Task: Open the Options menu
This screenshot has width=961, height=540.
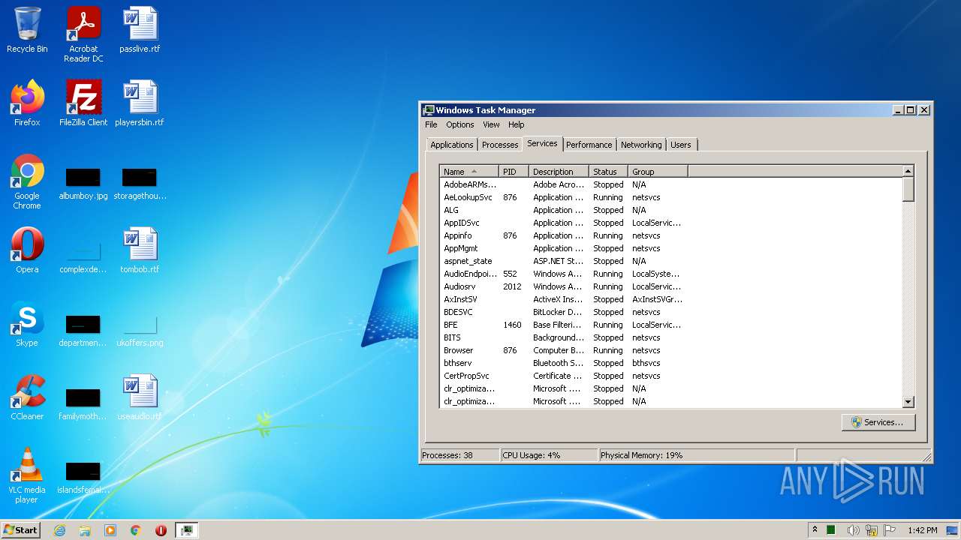Action: tap(460, 124)
